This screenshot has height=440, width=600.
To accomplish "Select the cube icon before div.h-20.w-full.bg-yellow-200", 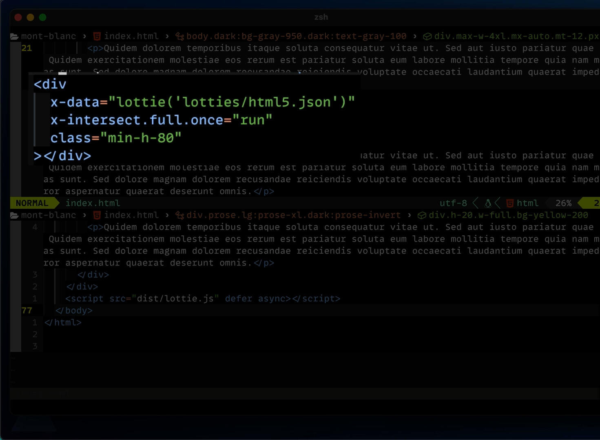I will point(422,215).
